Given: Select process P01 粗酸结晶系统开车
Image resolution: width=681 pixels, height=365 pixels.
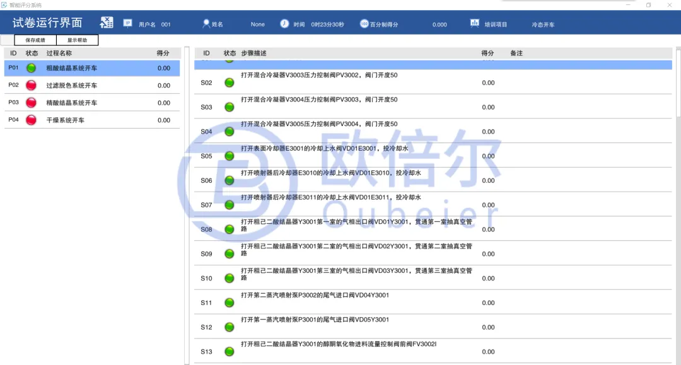Looking at the screenshot, I should 92,68.
